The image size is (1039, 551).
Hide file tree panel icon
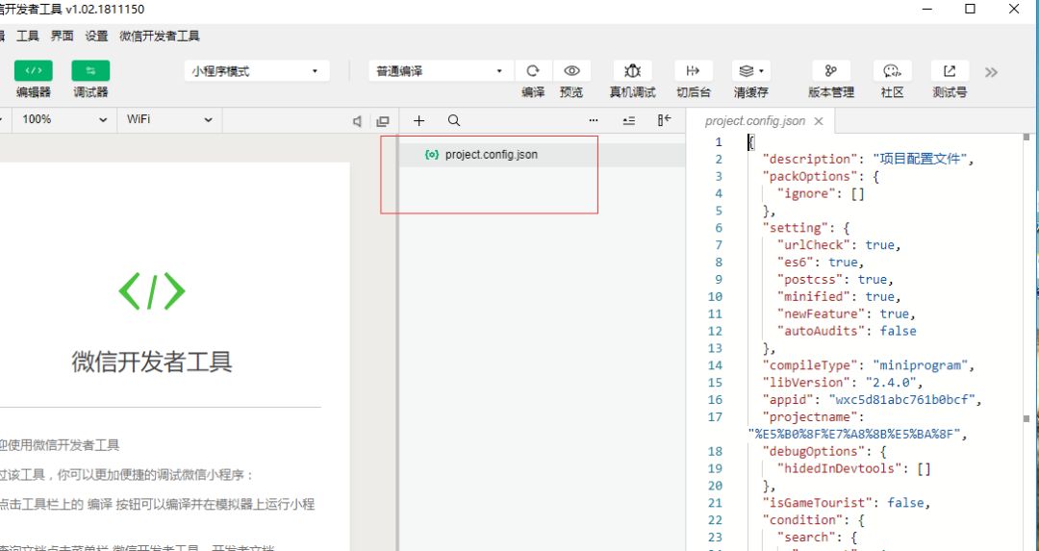tap(664, 120)
